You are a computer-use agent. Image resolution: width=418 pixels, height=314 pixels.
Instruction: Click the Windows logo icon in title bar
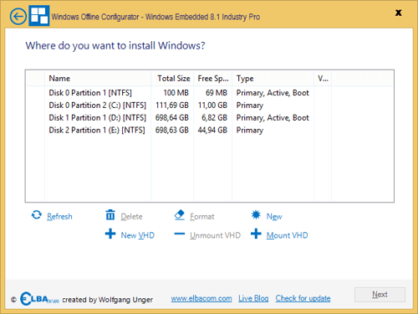coord(39,16)
